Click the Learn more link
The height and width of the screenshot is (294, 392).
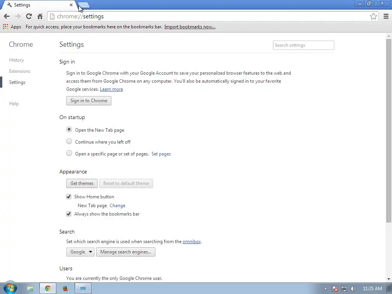tap(111, 89)
